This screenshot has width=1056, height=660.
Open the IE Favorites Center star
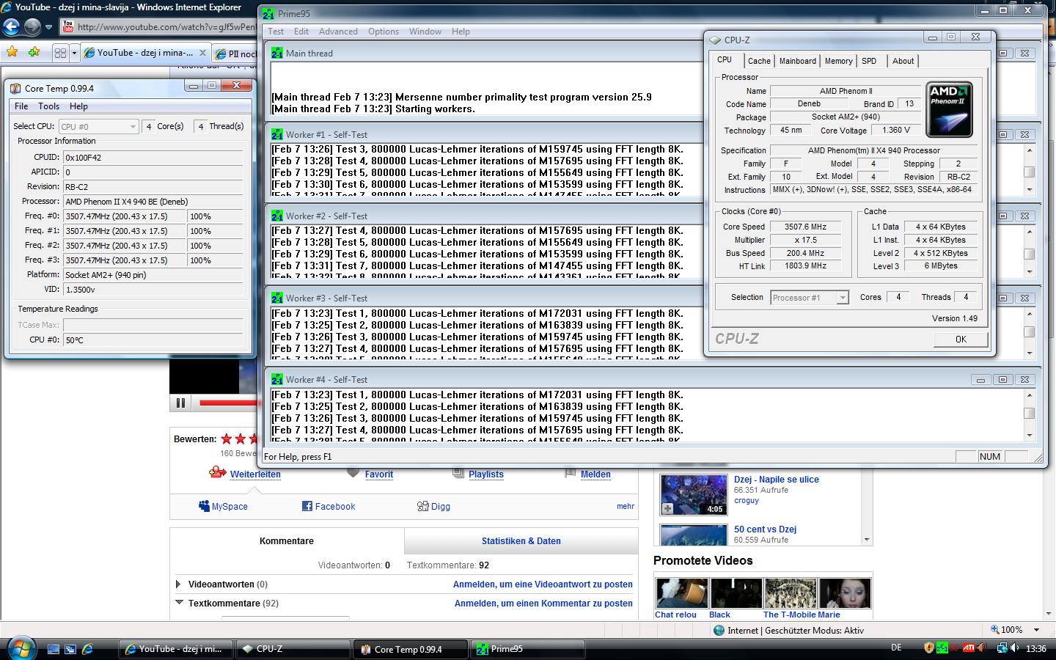12,52
